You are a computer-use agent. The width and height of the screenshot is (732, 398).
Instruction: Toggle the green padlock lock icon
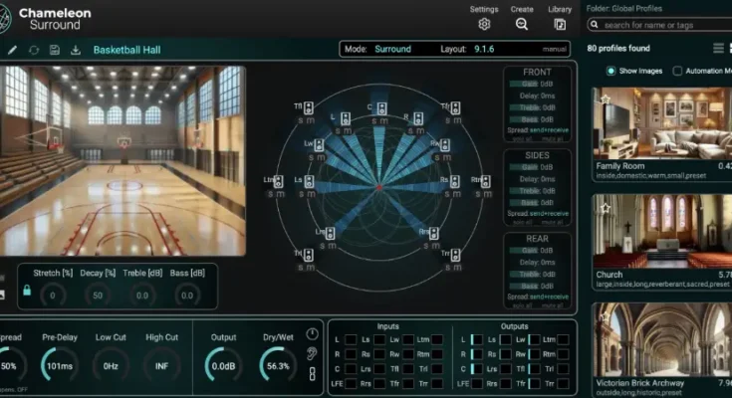coord(27,291)
